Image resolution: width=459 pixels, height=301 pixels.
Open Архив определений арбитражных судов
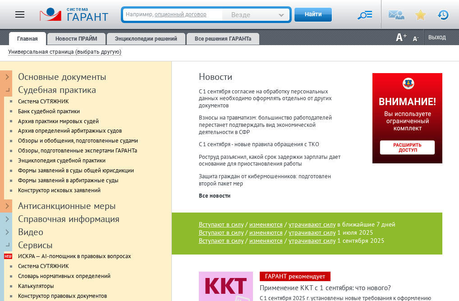[x=70, y=131]
